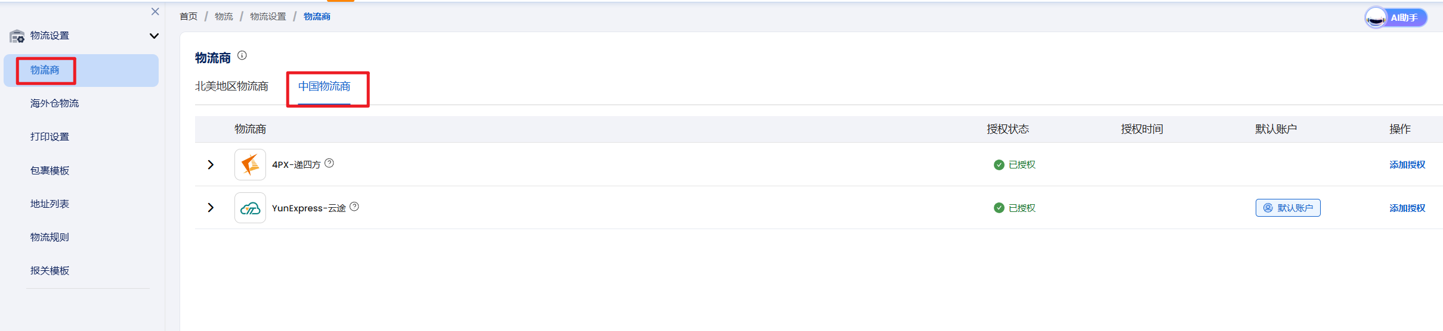Click info icon beside 物流商 heading
The height and width of the screenshot is (331, 1443).
242,55
